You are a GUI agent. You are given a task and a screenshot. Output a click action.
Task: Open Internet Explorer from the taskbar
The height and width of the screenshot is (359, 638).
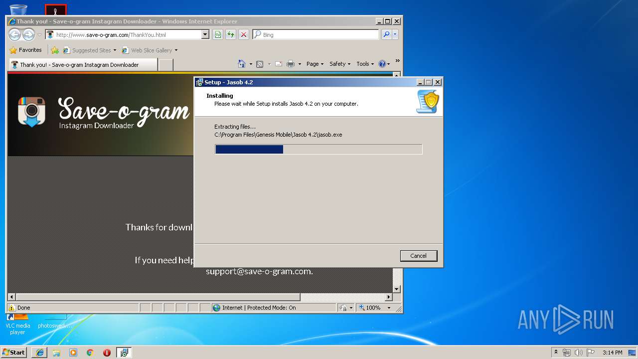(40, 353)
